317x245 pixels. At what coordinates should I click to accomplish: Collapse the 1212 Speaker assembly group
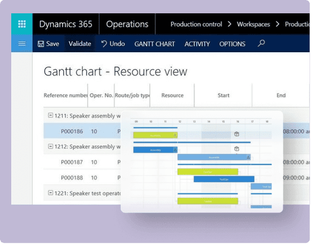tap(50, 146)
